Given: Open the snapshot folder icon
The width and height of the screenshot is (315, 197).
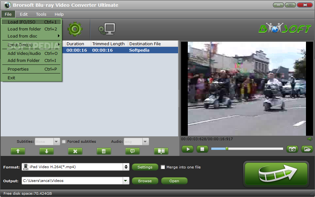Looking at the screenshot, I should click(x=307, y=149).
